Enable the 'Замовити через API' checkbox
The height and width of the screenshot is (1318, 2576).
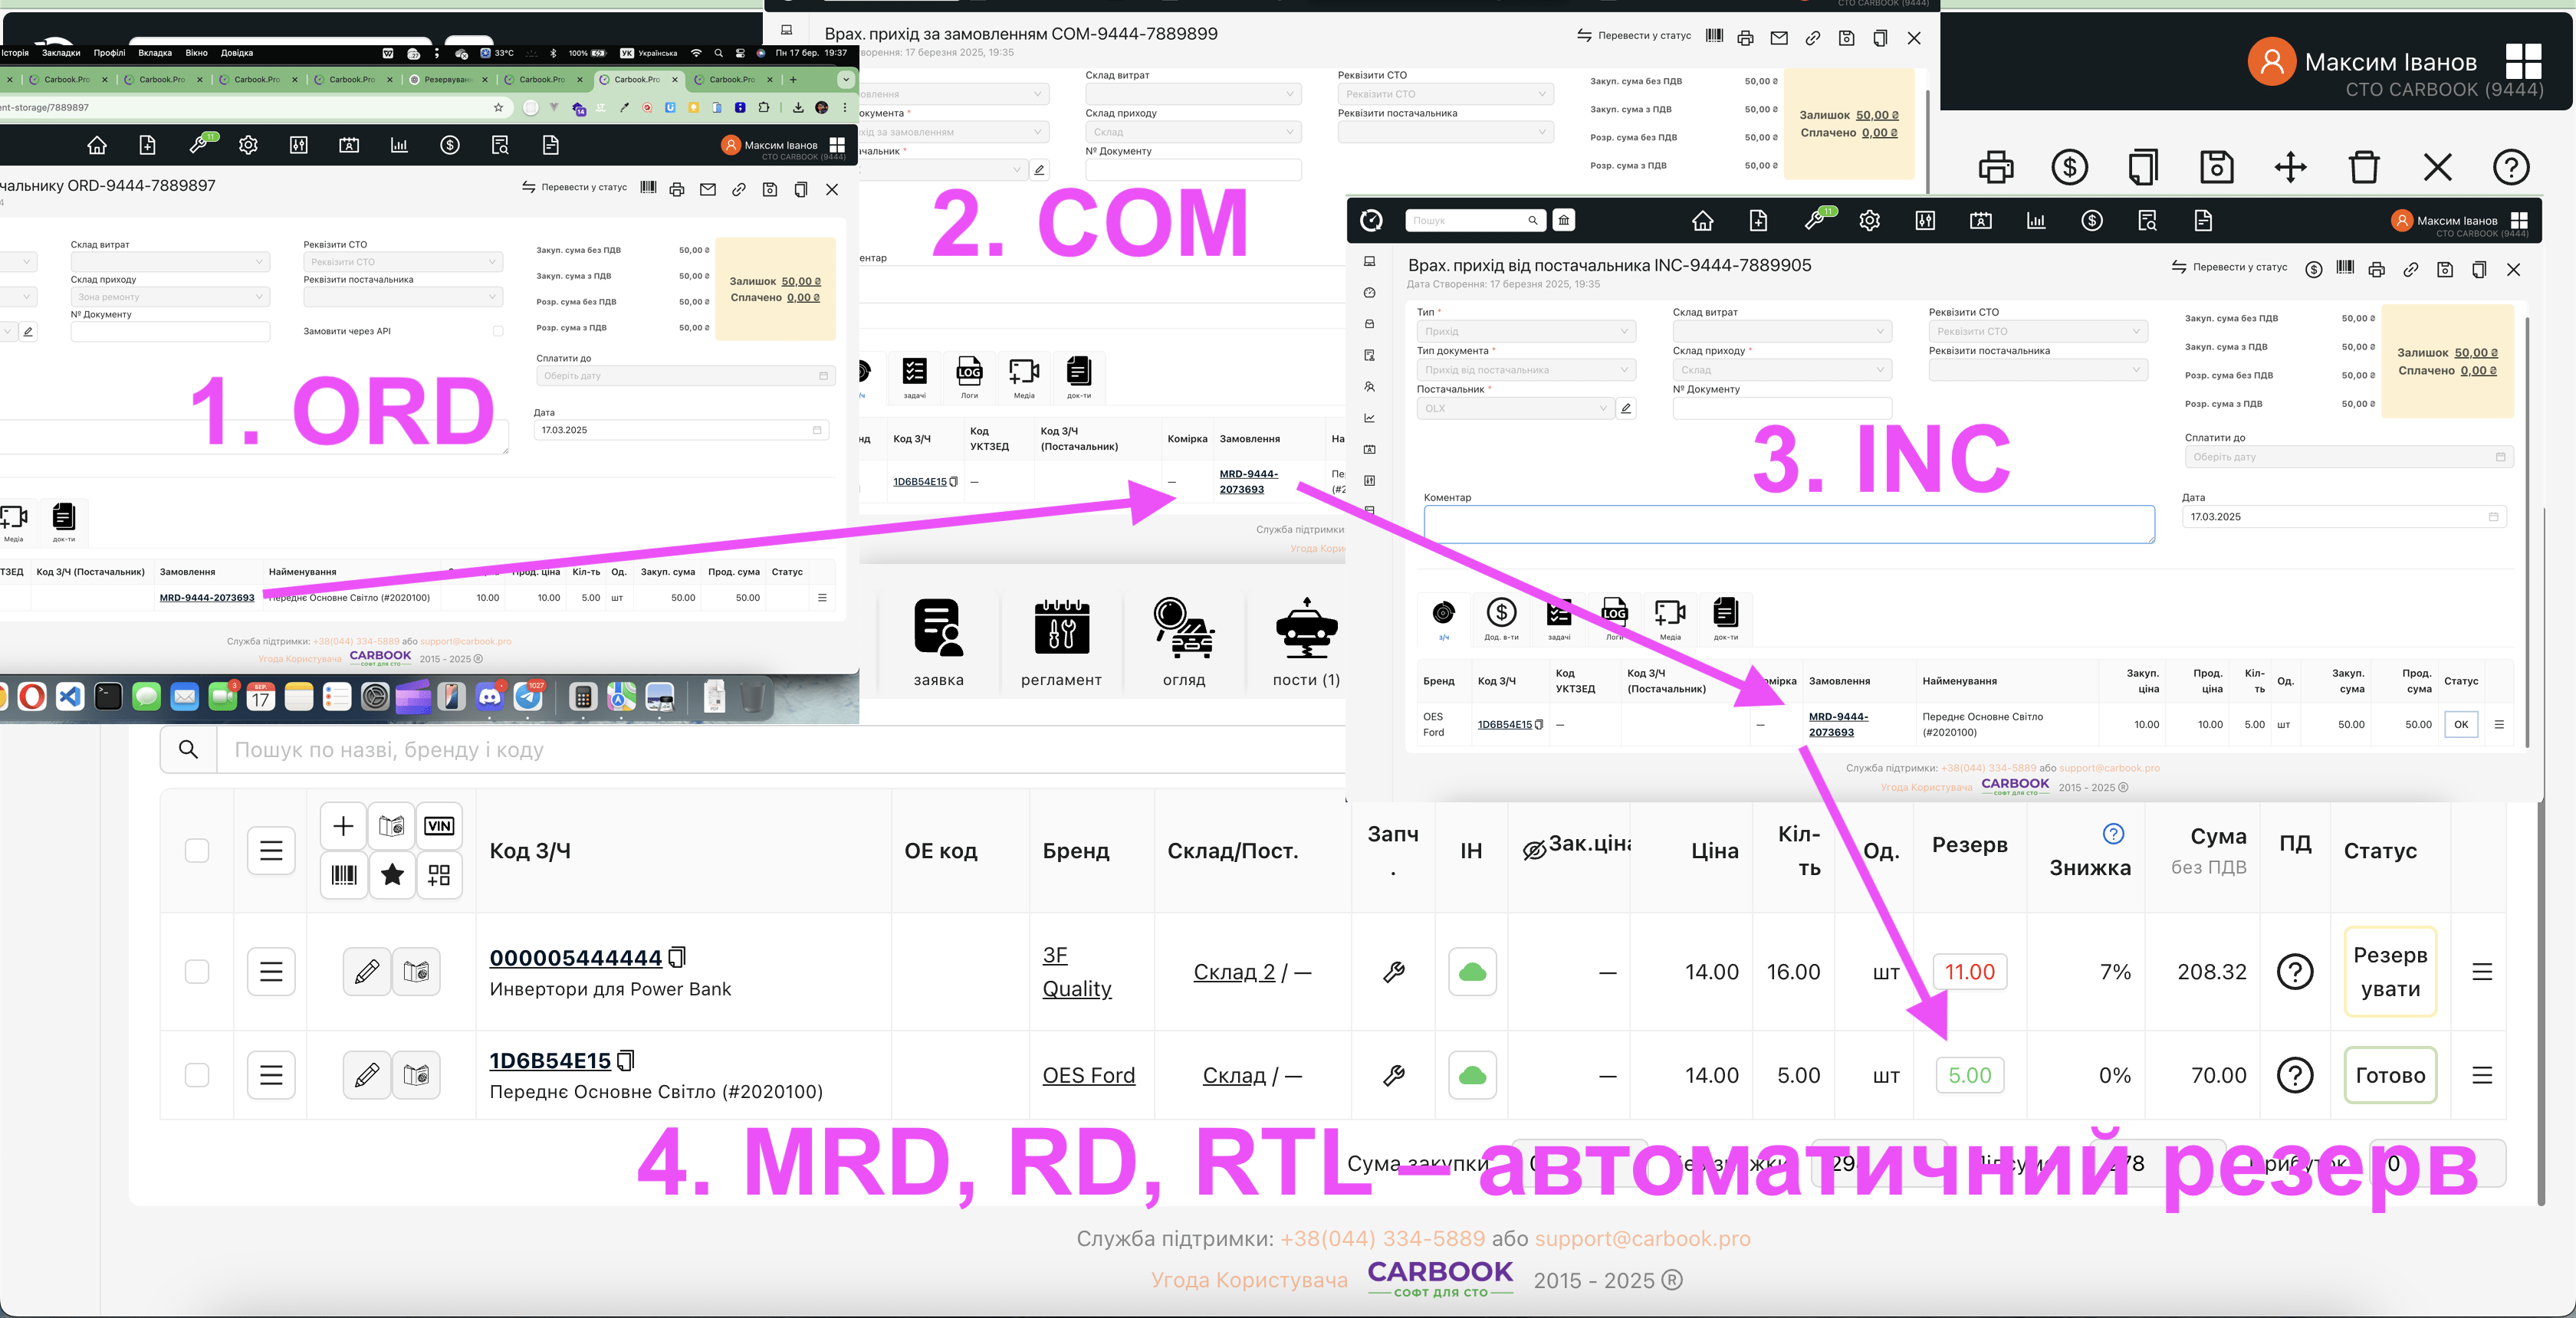click(498, 331)
